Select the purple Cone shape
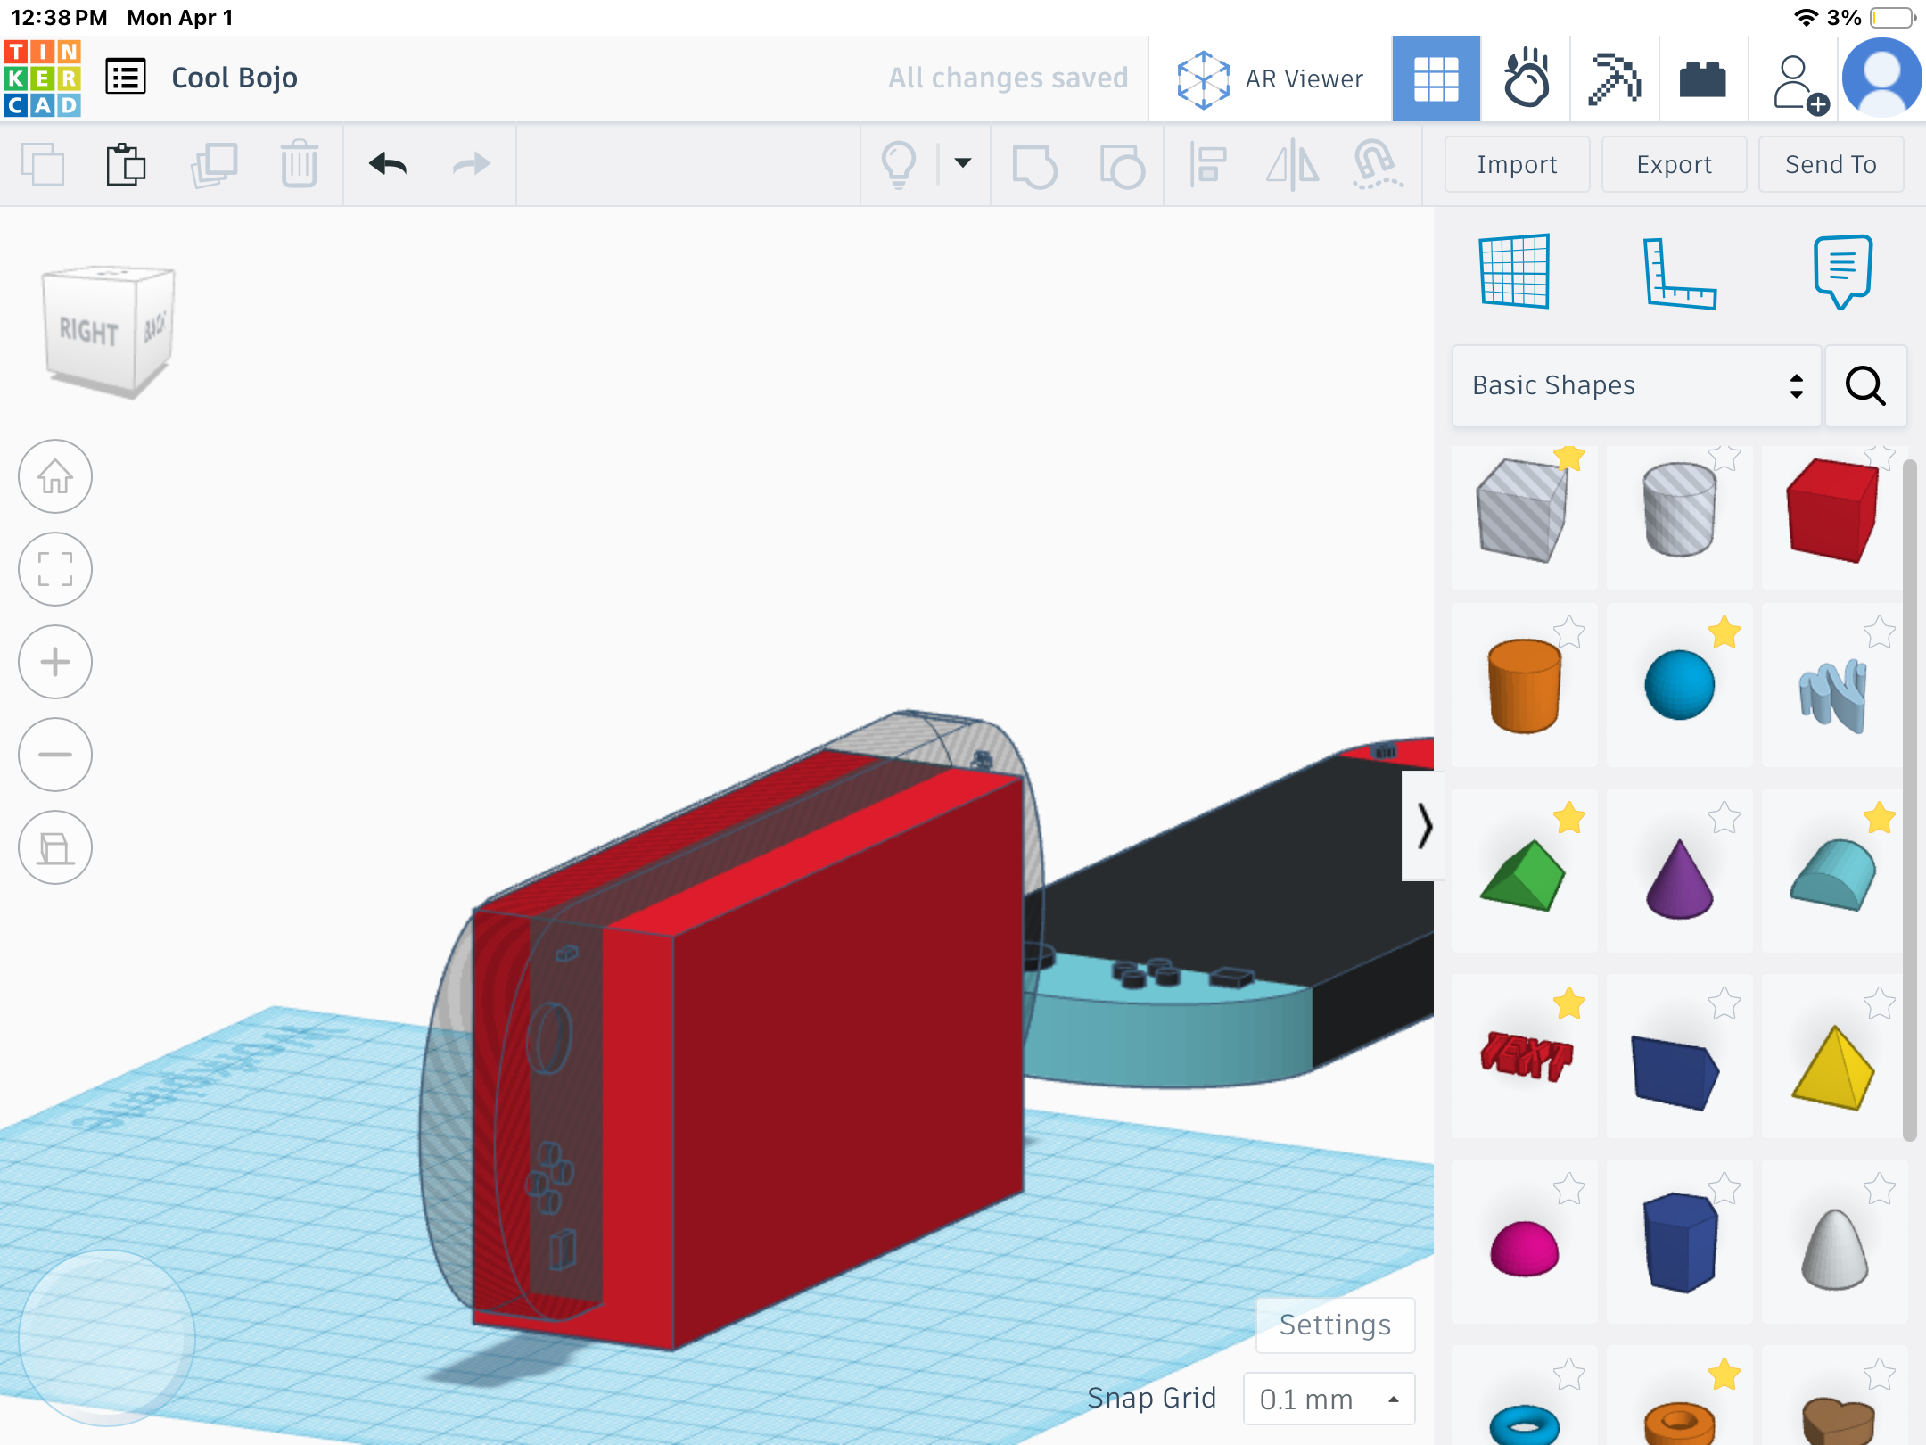The image size is (1926, 1445). (1680, 879)
